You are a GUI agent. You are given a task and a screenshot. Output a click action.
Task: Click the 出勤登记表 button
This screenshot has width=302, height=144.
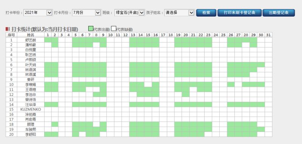(x=279, y=13)
